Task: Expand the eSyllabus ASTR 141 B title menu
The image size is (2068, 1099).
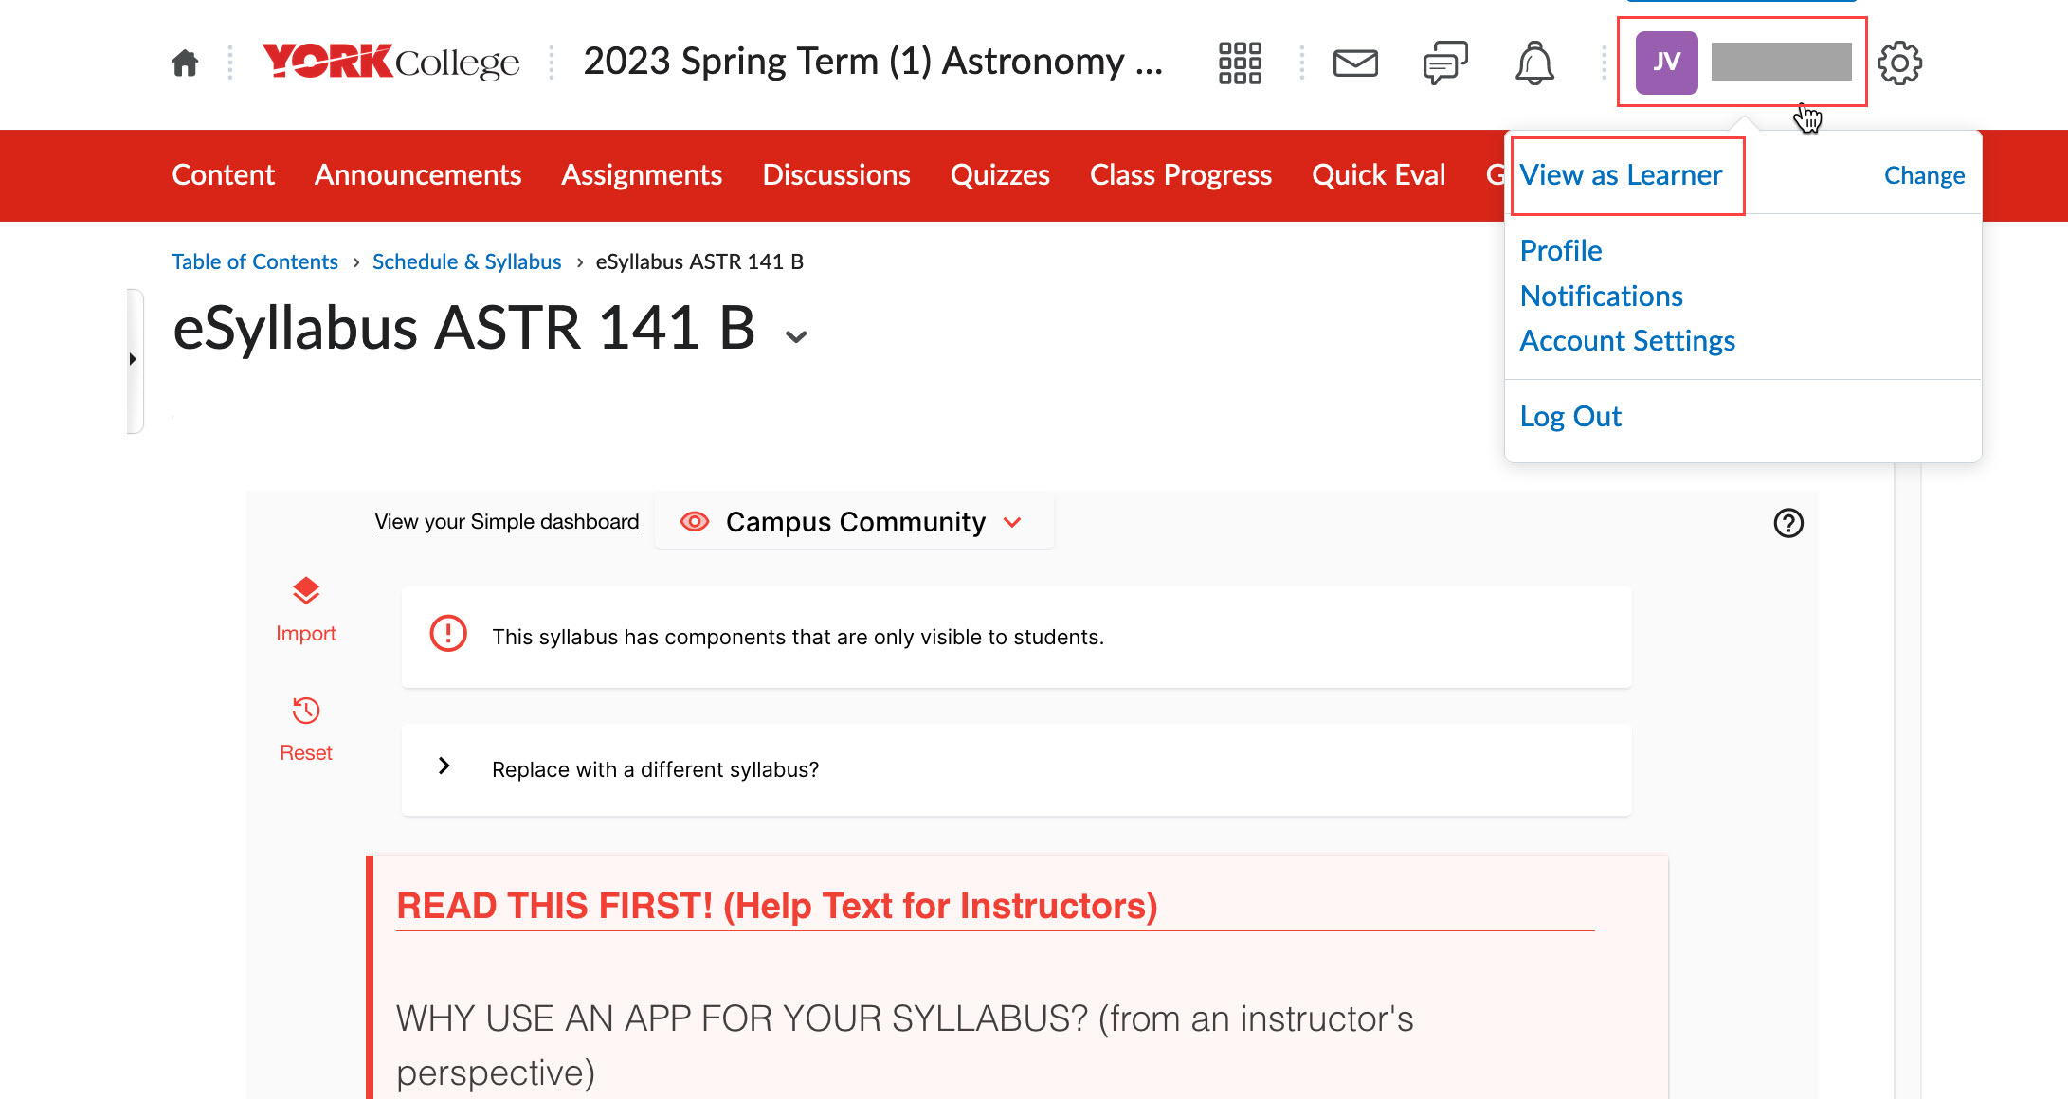Action: [796, 336]
